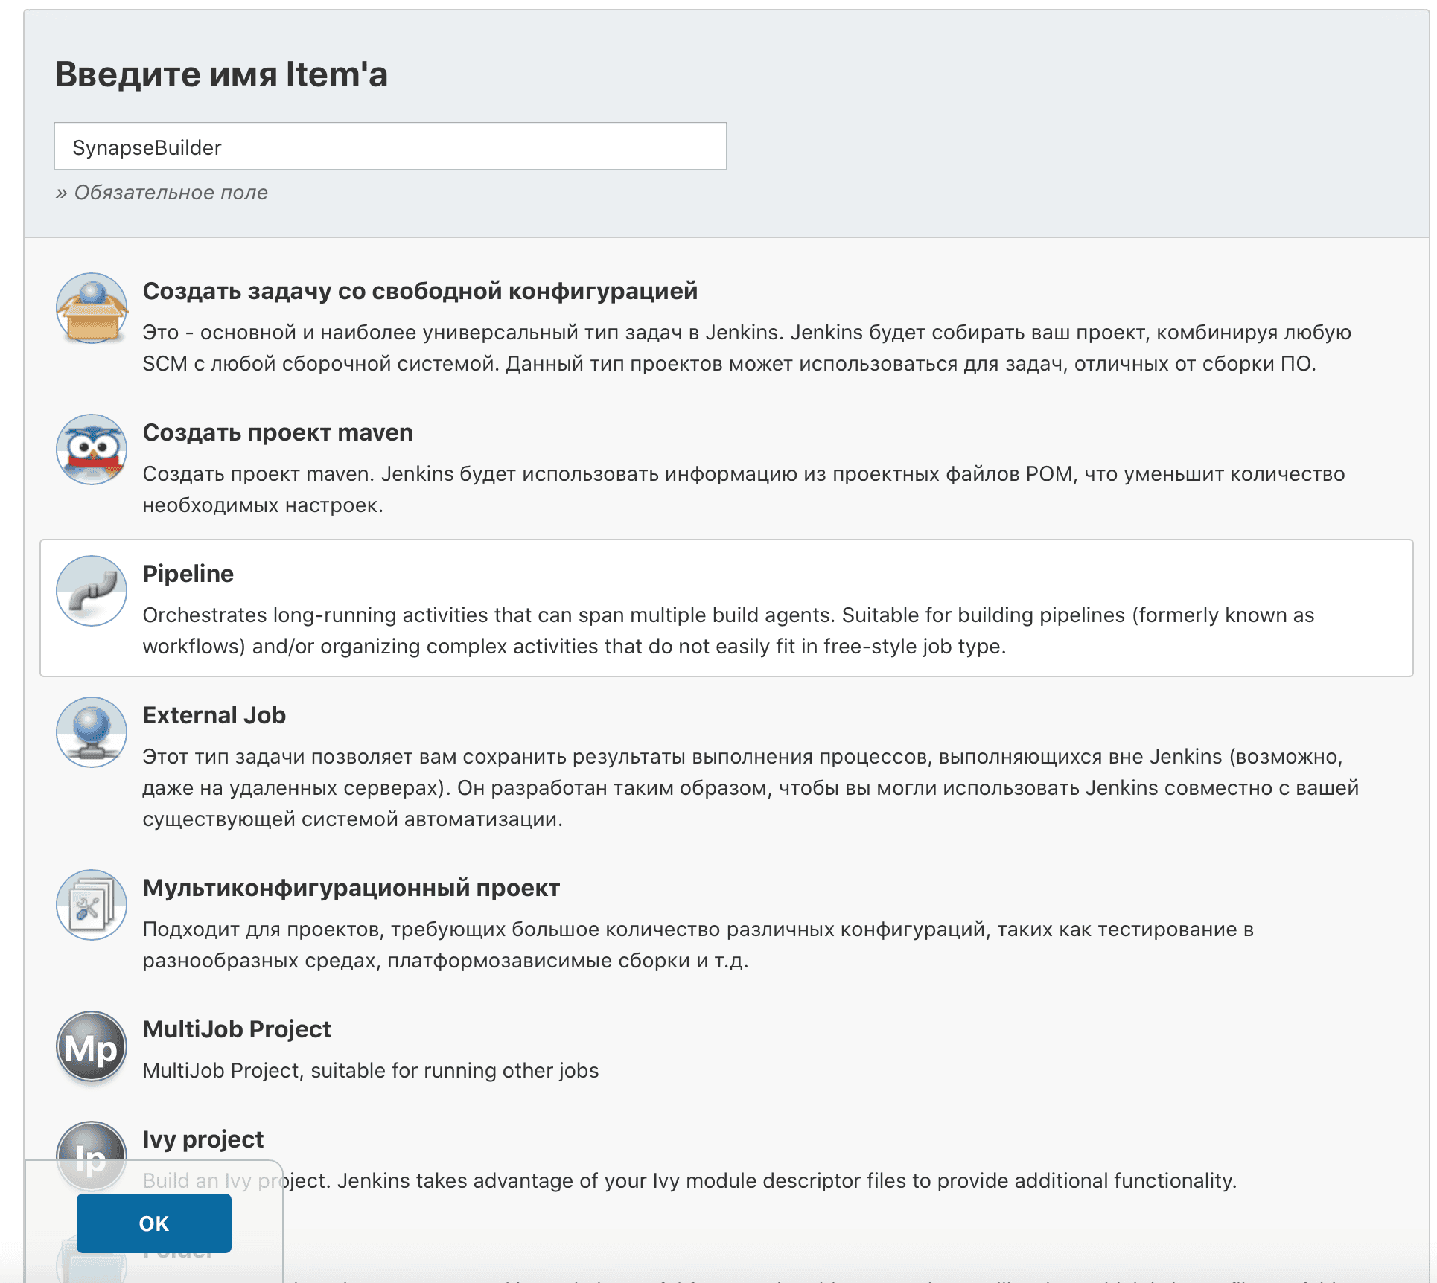Click the multiconfiguration project stack icon

click(x=91, y=904)
